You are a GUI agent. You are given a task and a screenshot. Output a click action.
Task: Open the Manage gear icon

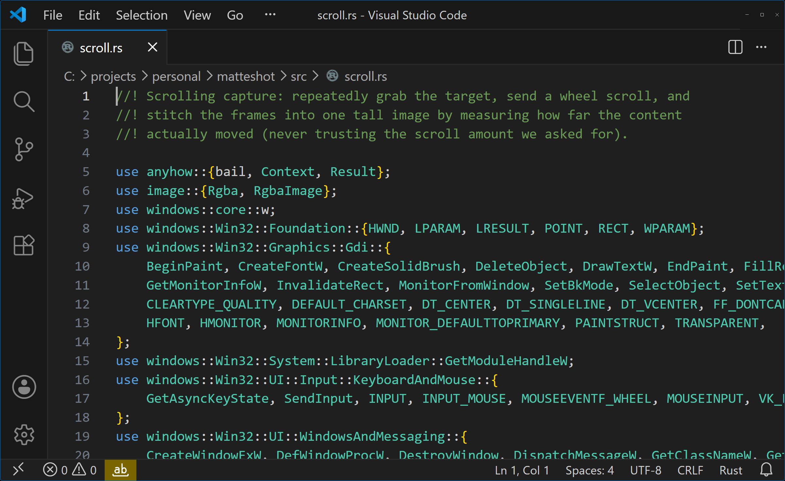[24, 435]
